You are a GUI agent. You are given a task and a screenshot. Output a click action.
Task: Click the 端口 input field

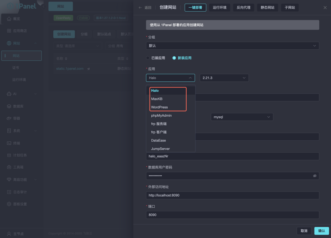pos(232,215)
